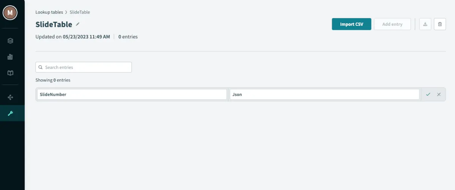Screen dimensions: 455x190
Task: Delete the SlideTable with trash icon
Action: click(440, 24)
